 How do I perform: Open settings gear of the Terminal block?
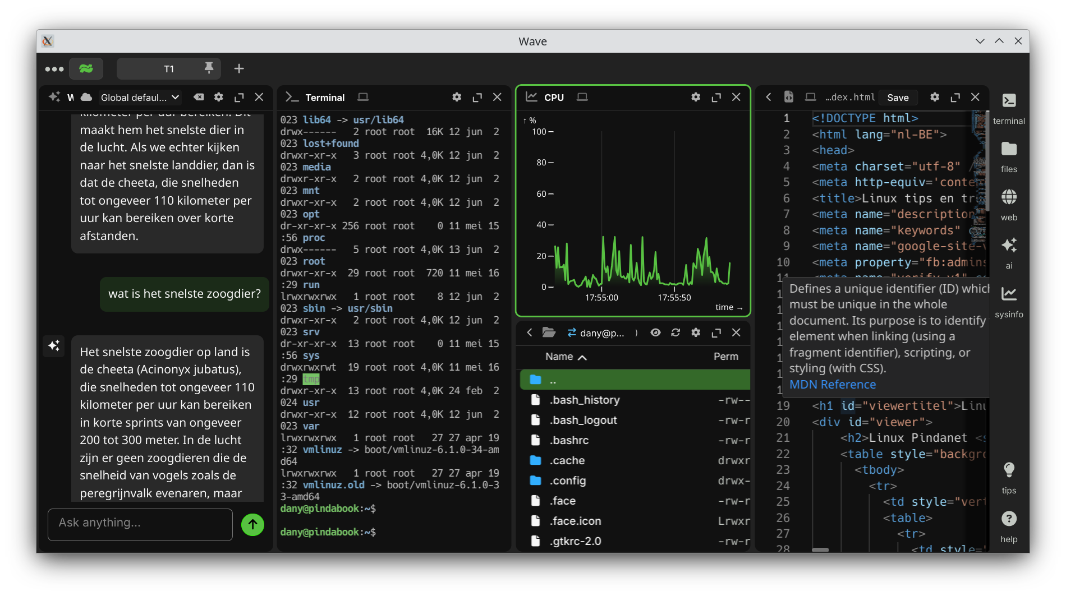point(457,97)
